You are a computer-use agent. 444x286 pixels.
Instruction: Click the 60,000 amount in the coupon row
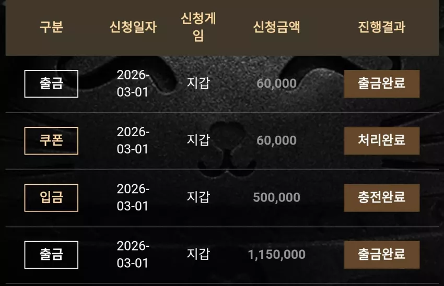276,140
